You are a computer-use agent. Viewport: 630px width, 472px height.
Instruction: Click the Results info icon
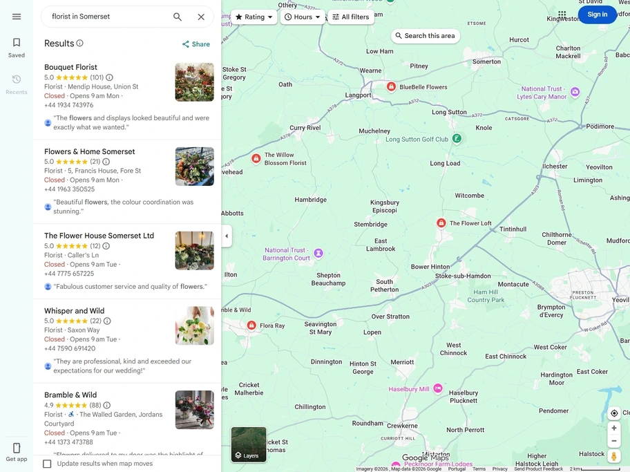pyautogui.click(x=80, y=43)
